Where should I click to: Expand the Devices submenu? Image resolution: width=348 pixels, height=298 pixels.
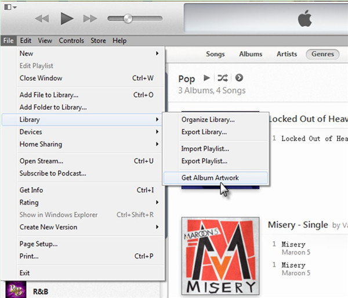(x=83, y=132)
